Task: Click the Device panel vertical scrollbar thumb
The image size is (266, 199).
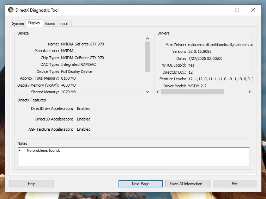Action: (147, 57)
